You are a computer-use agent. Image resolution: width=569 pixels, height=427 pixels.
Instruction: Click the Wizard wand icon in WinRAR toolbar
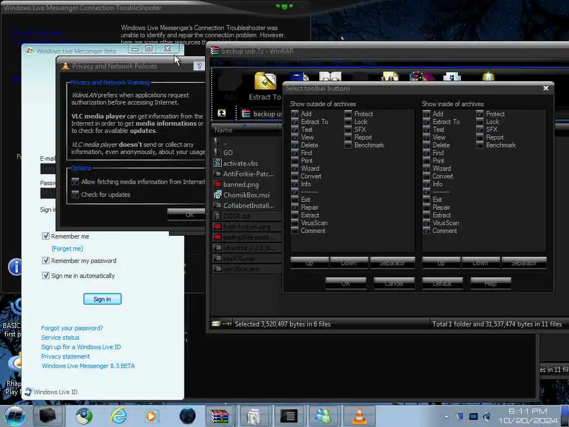(422, 77)
